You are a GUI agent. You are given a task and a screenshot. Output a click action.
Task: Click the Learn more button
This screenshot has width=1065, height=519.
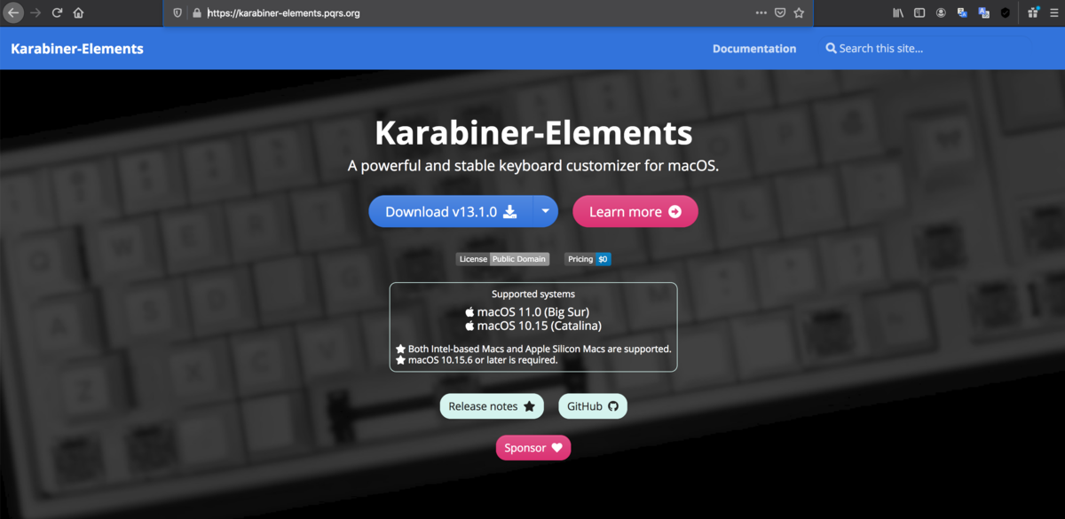[x=635, y=212]
